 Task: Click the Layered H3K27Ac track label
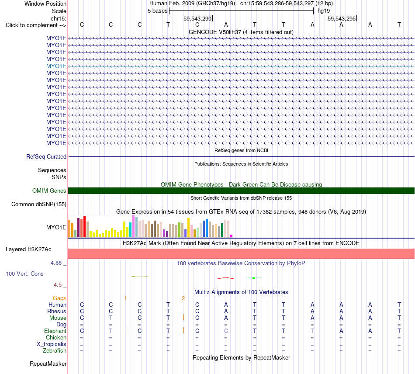pos(28,249)
